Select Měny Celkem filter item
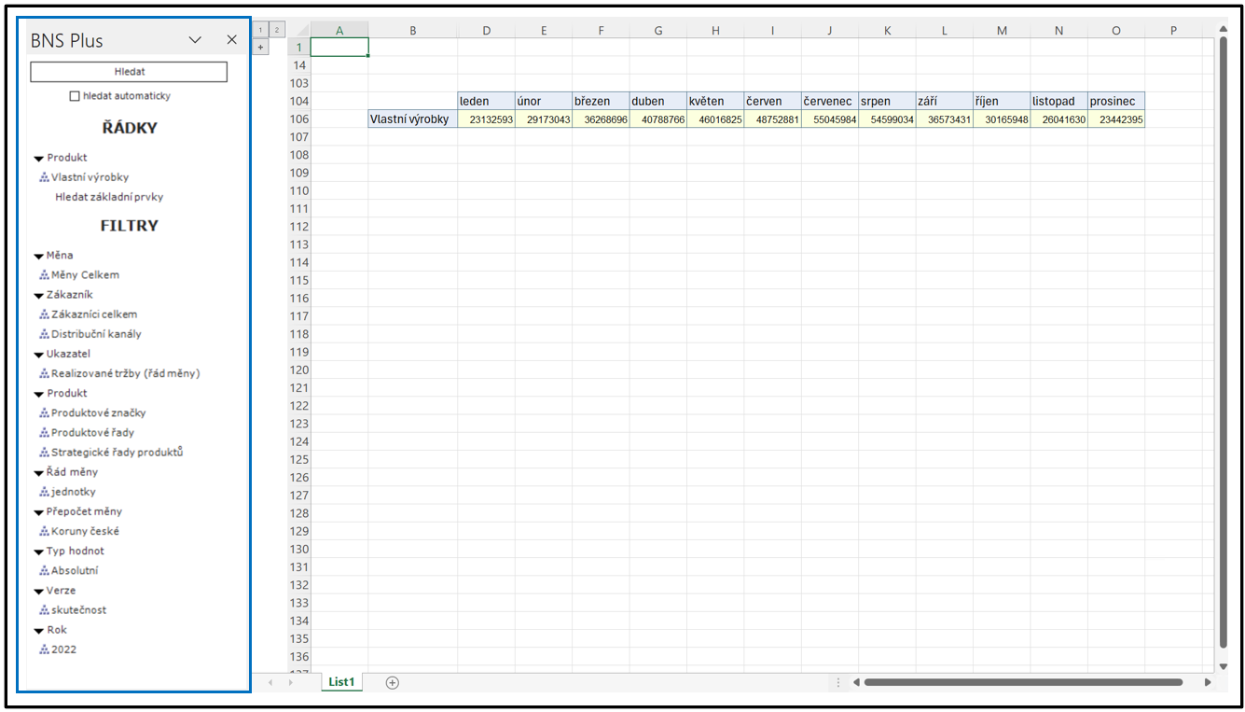 (85, 275)
